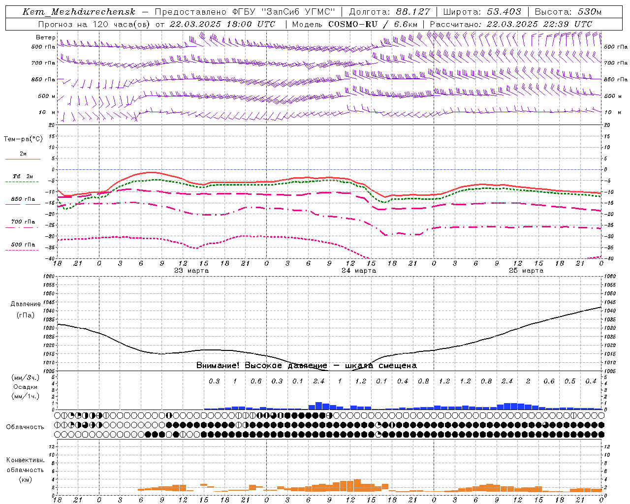Click the 'Высота: 530м' elevation text
This screenshot has width=630, height=504.
point(567,12)
